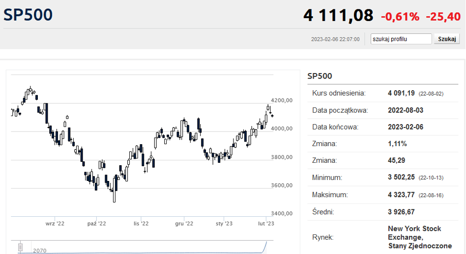Screen dimensions: 466x254
Task: Select the Data początkowa 2022-08-03 value
Action: 406,110
